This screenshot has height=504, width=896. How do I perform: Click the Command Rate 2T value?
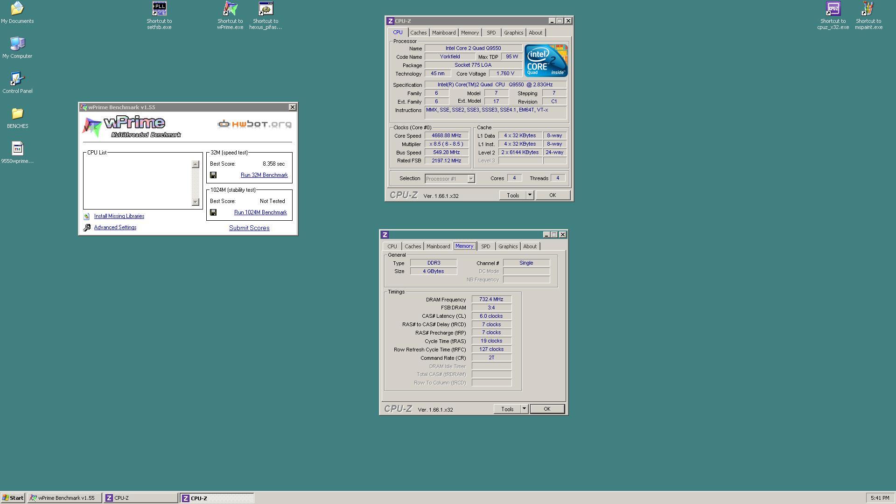491,358
